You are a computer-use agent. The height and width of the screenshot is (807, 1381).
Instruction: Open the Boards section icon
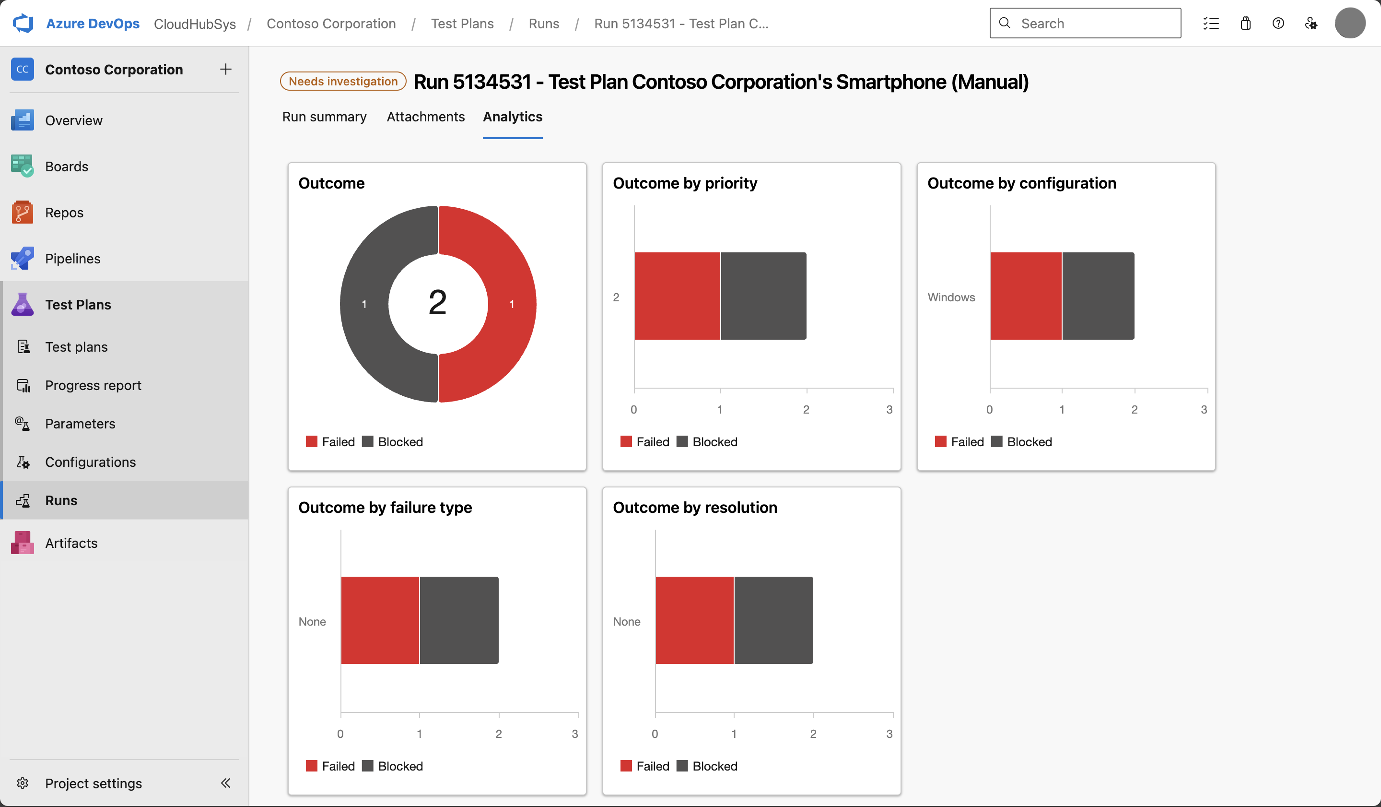[x=23, y=166]
